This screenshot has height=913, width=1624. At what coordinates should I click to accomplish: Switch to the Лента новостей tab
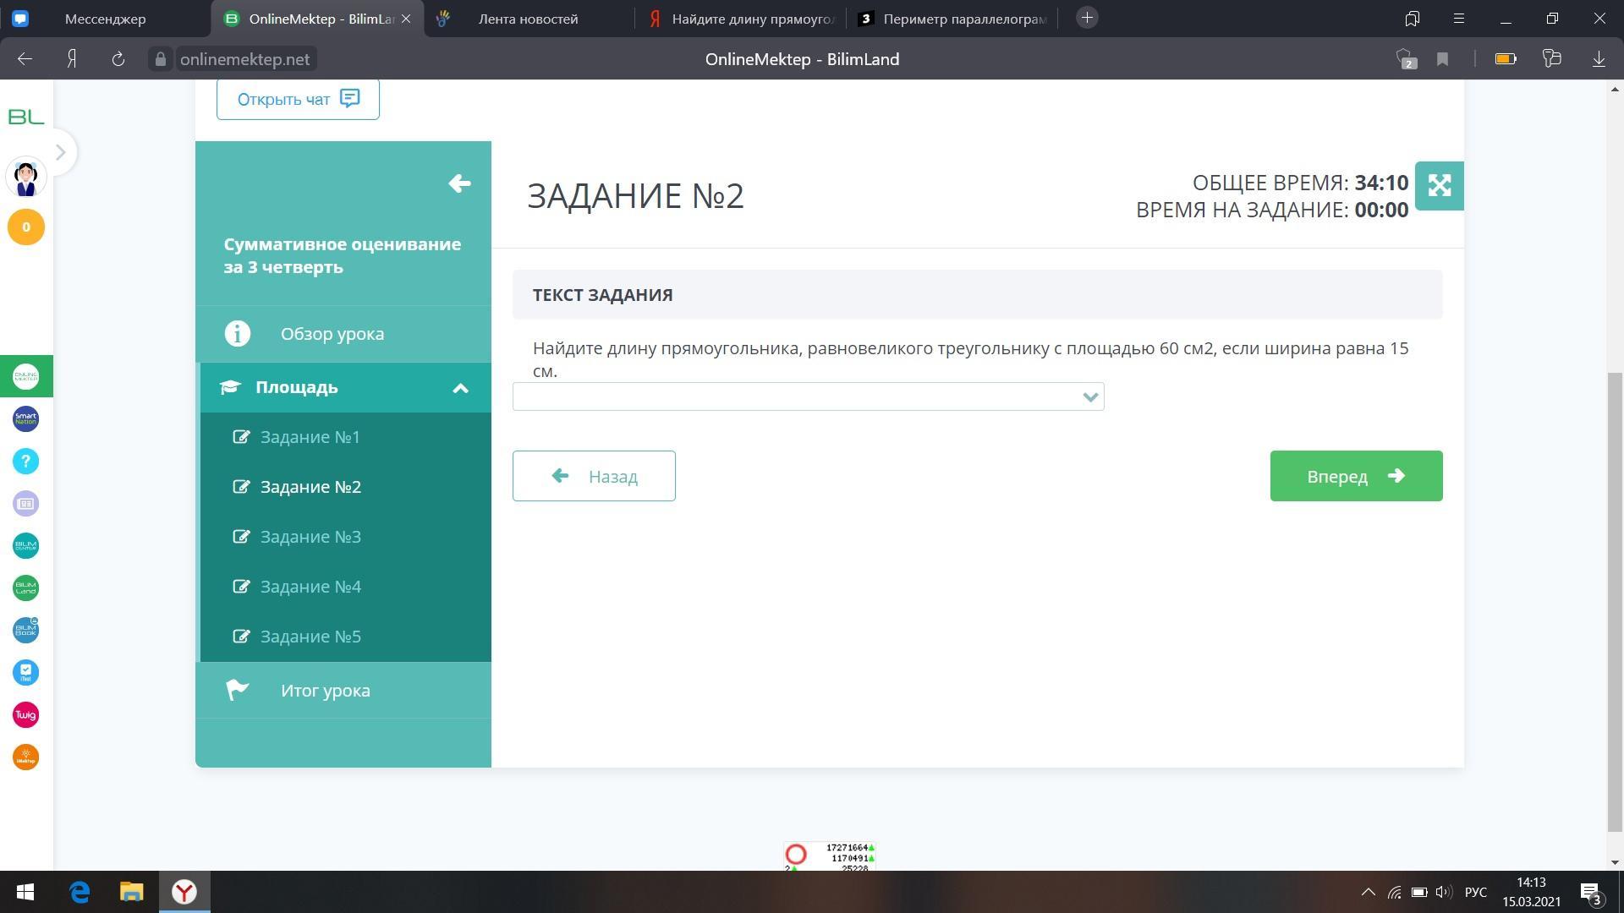point(528,19)
